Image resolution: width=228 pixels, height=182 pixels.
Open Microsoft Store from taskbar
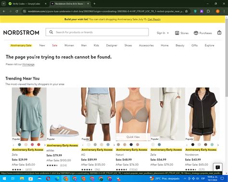[31, 179]
